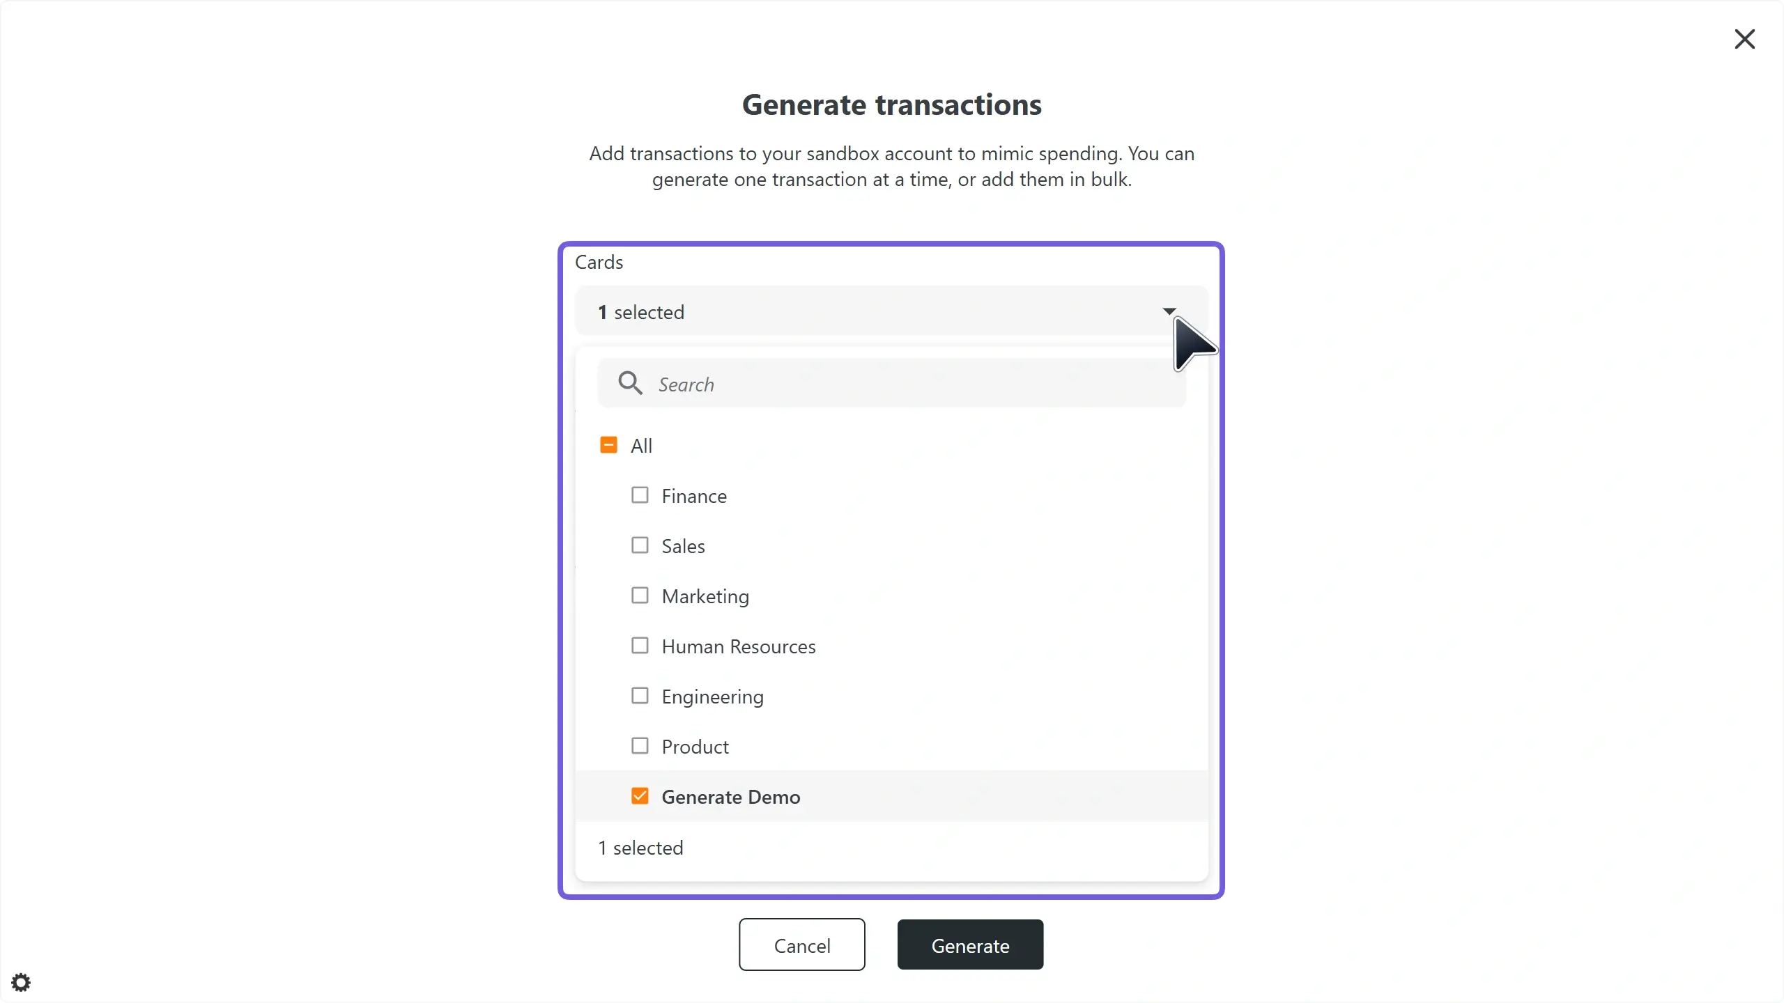Enable the Sales card checkbox
Screen dimensions: 1784x1003
click(x=640, y=545)
